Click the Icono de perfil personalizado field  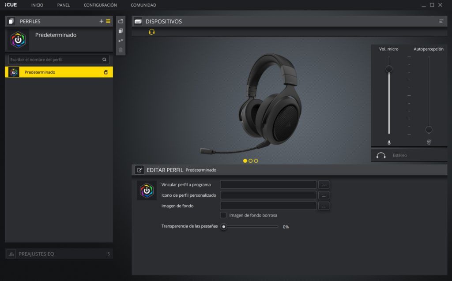268,195
